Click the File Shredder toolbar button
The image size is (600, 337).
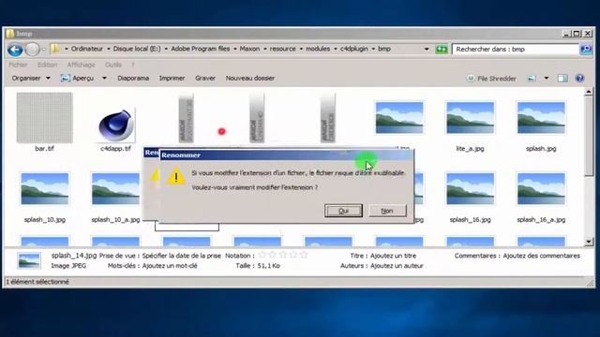[491, 79]
